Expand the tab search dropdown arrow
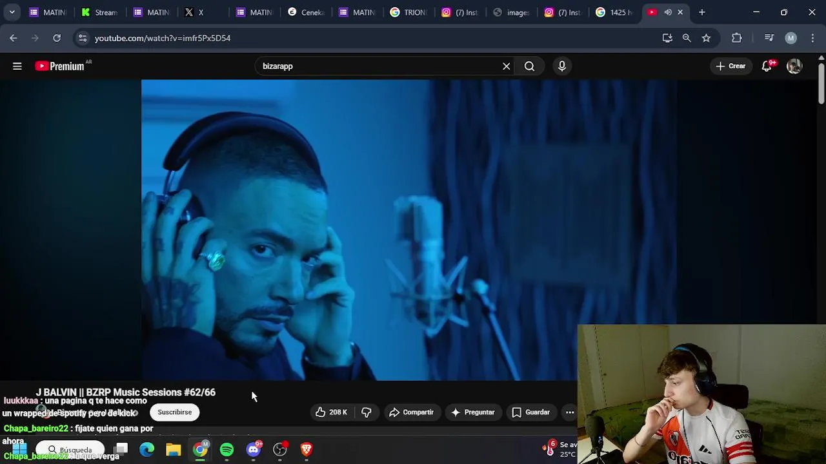The image size is (826, 464). click(12, 12)
